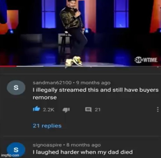Select the 'laughed harder' comment text

[83, 152]
